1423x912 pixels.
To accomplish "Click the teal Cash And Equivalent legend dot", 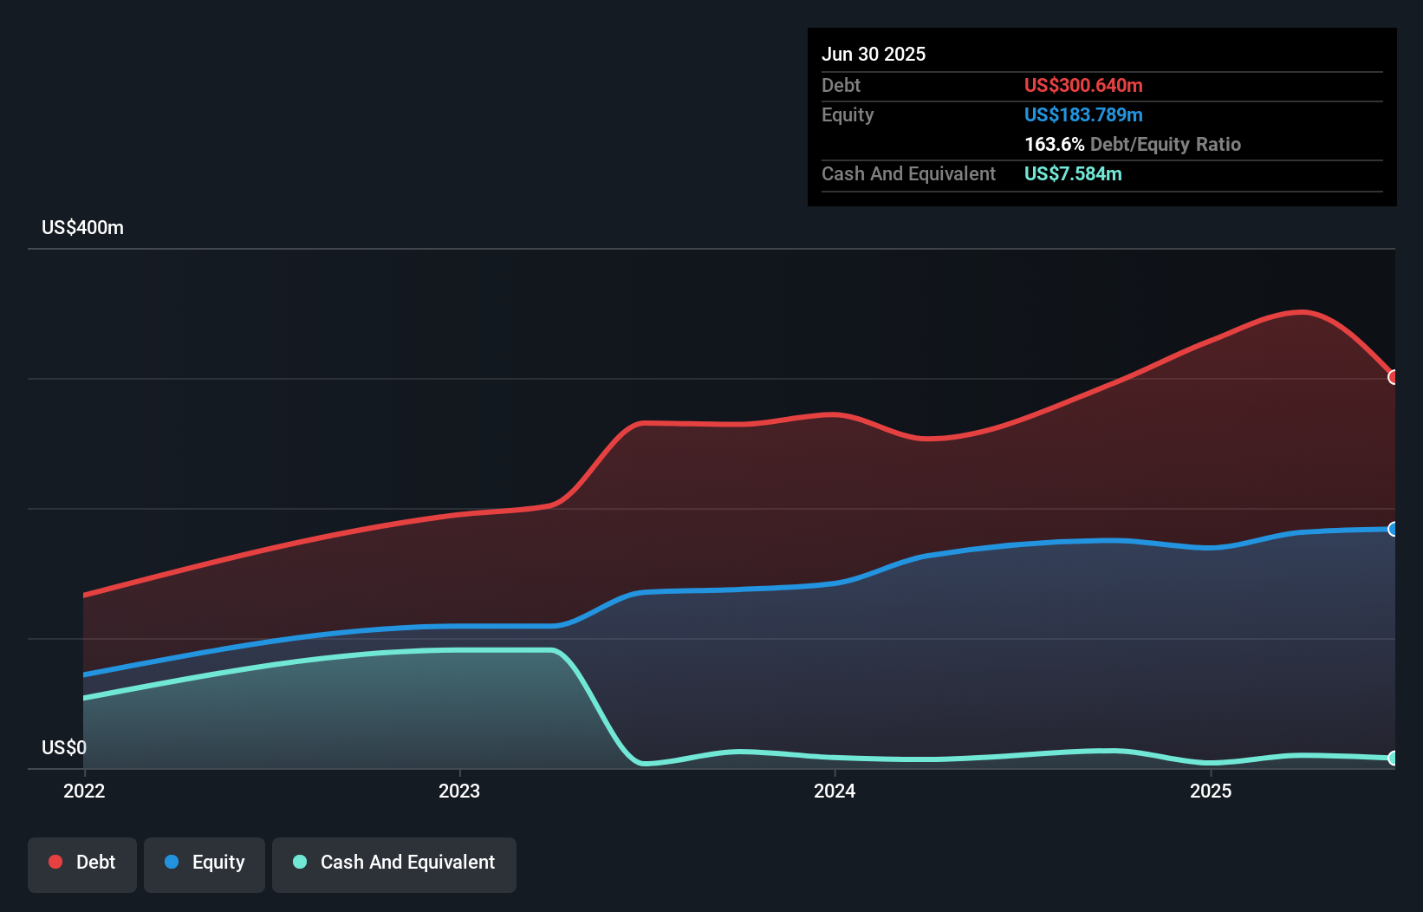I will click(x=299, y=862).
